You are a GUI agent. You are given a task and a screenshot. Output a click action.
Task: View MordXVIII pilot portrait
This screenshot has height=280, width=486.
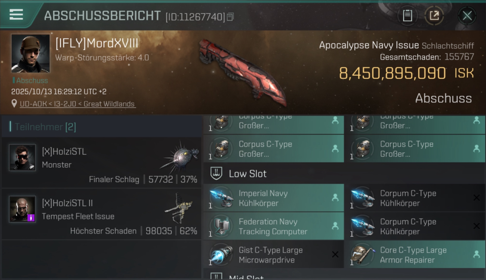(30, 53)
